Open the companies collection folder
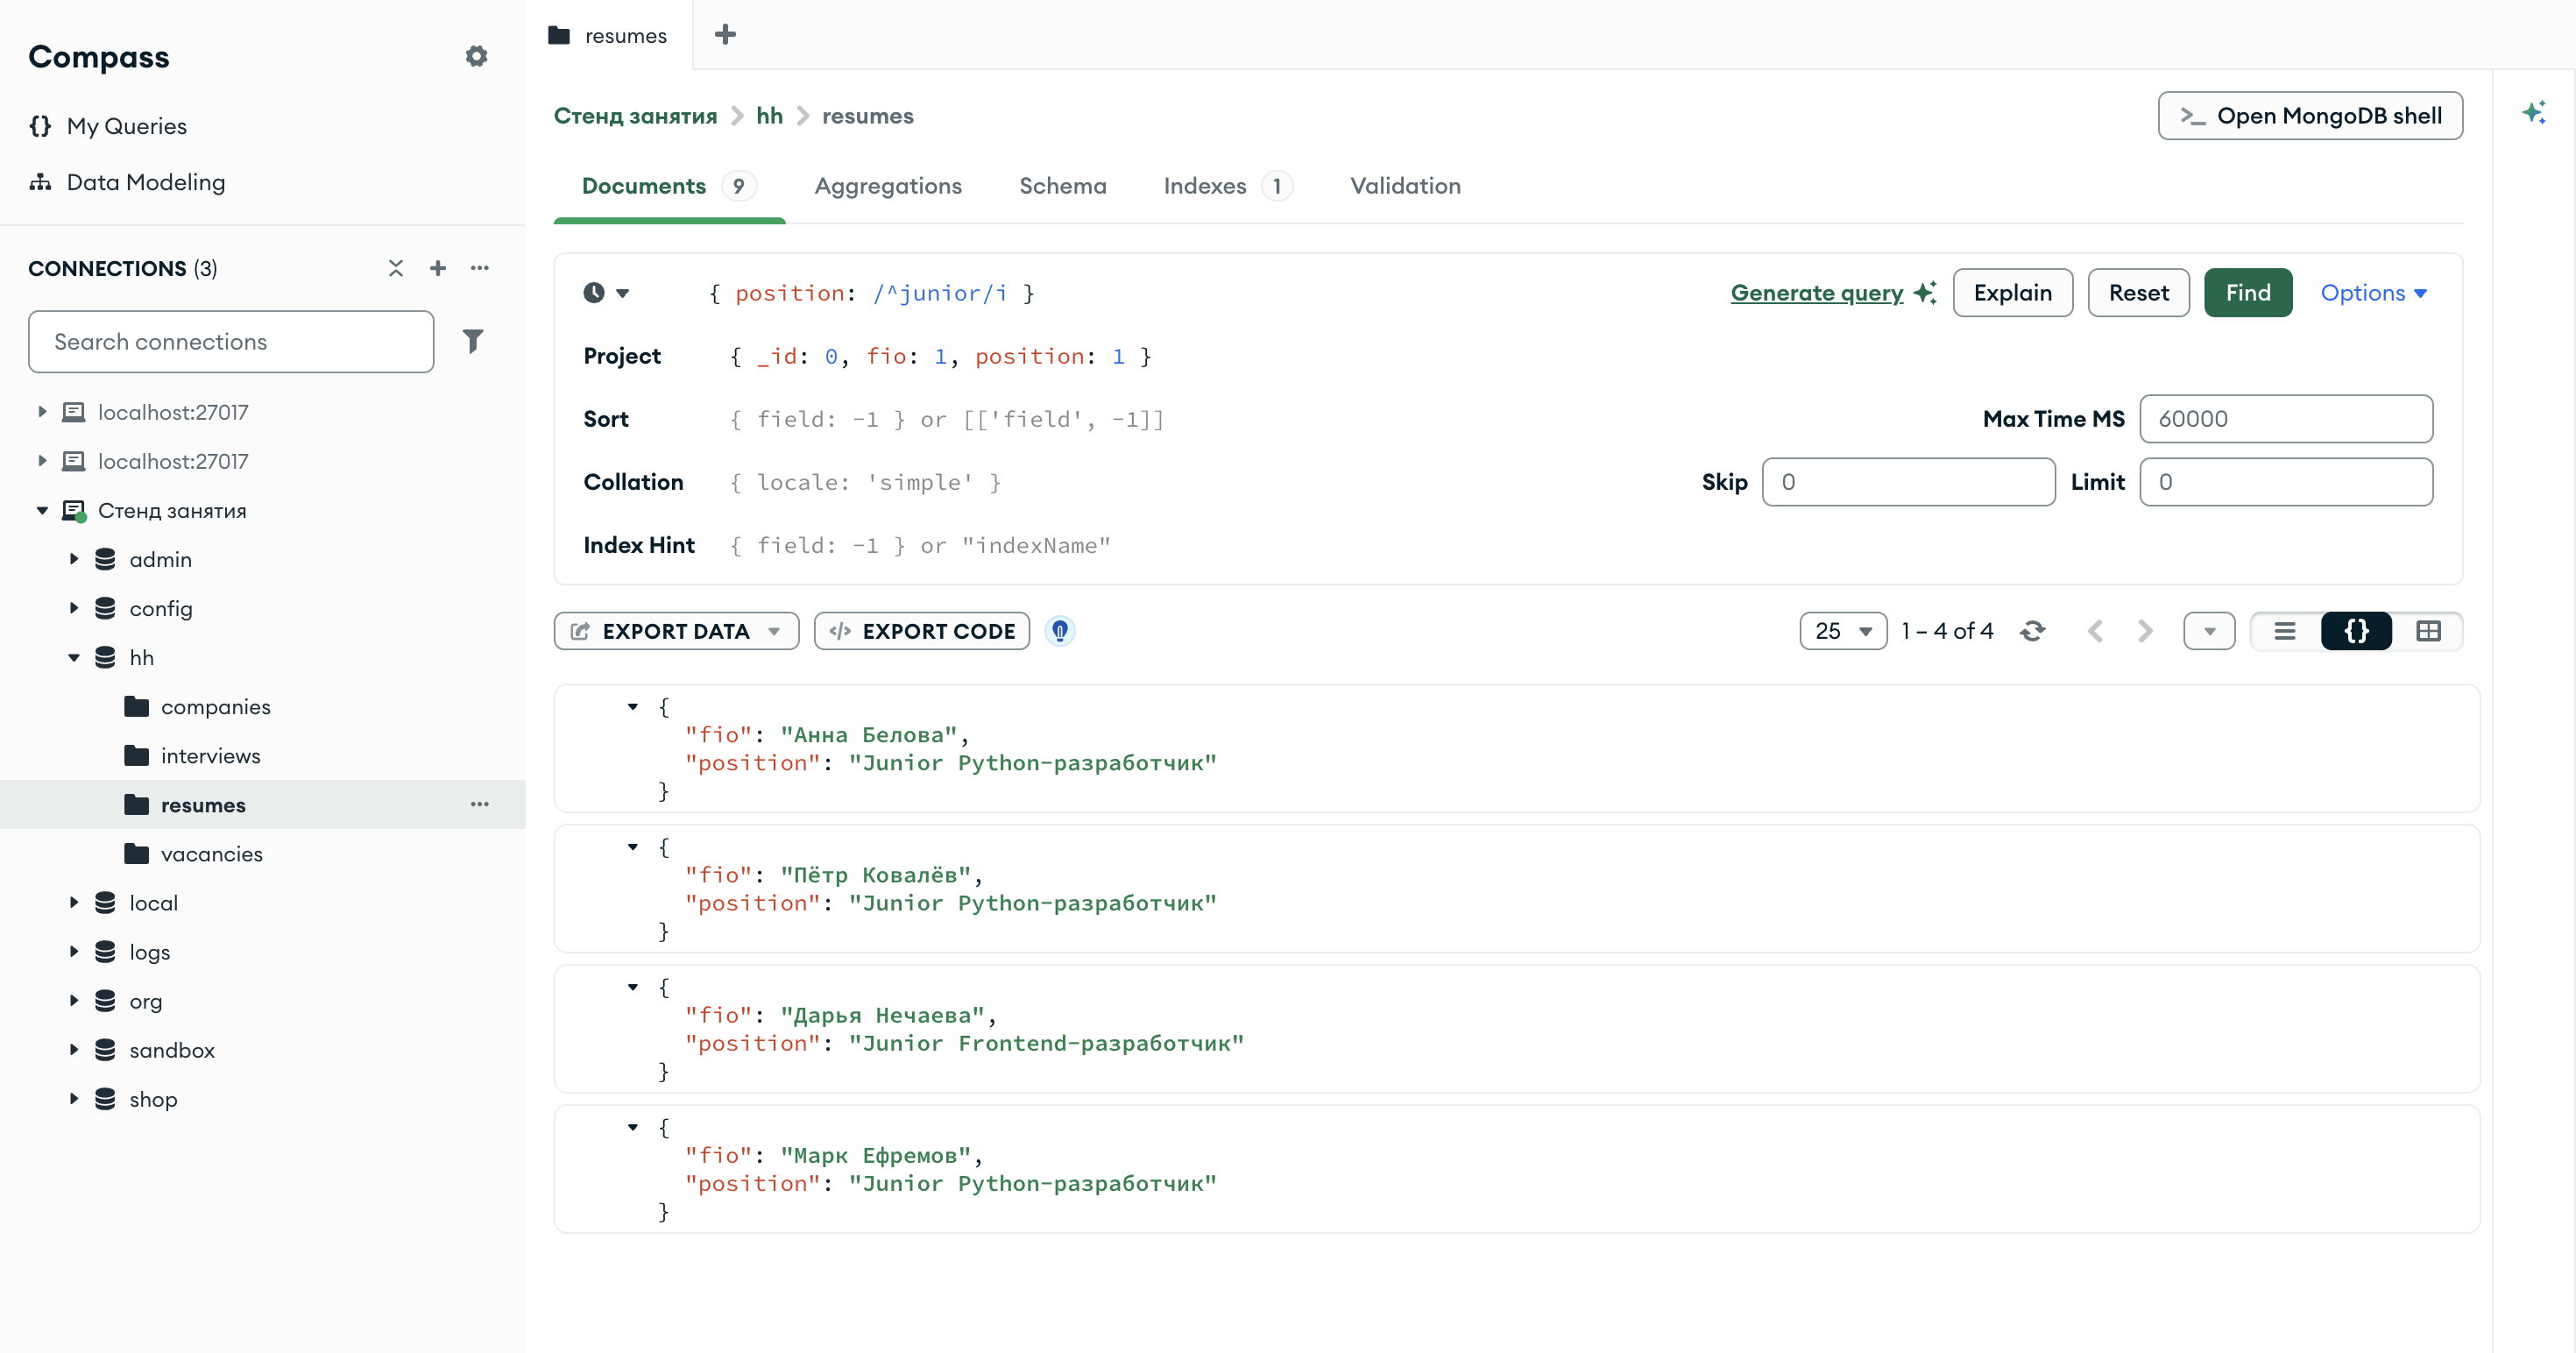2576x1353 pixels. pyautogui.click(x=137, y=707)
